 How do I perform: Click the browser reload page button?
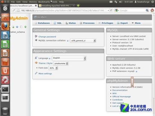coord(111,10)
